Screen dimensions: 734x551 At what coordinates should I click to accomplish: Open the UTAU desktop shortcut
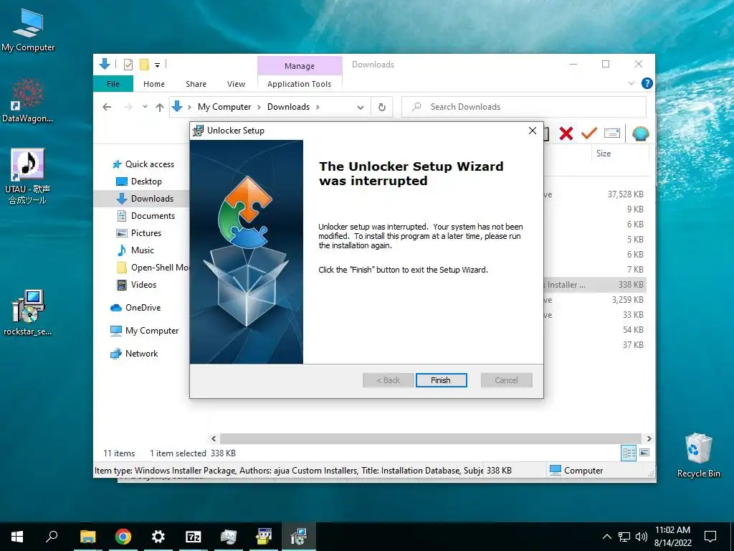coord(28,176)
